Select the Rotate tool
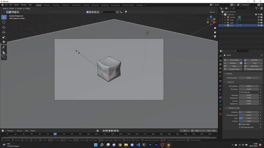 (4, 32)
